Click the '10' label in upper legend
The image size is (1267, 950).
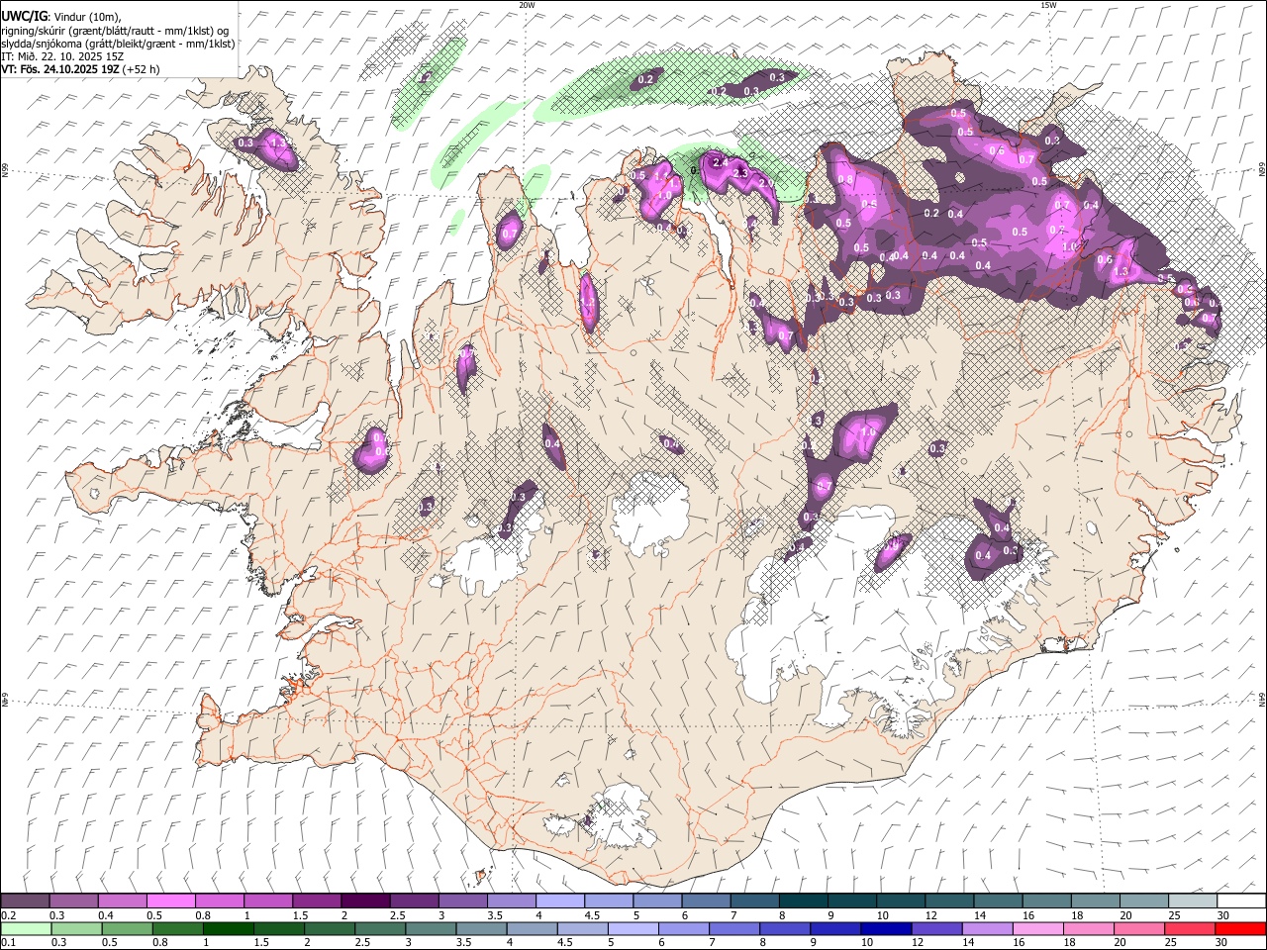click(882, 915)
